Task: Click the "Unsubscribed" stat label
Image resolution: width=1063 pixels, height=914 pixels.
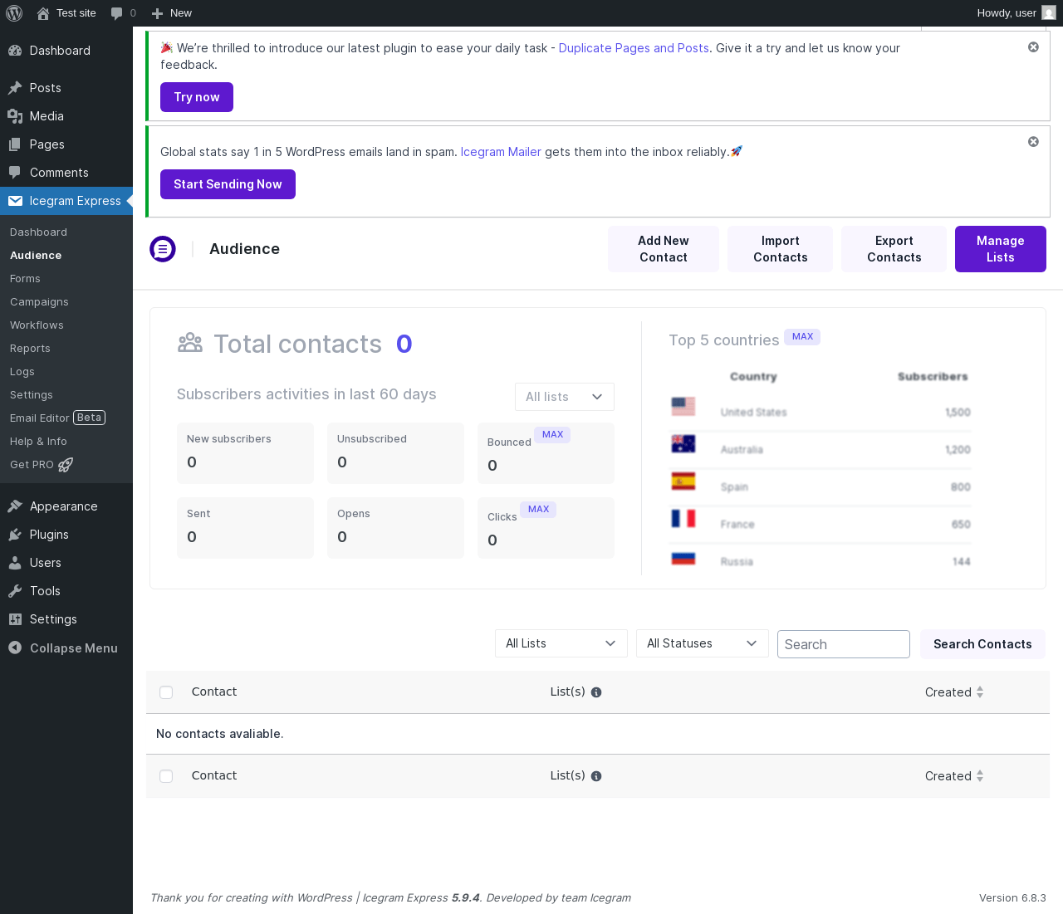Action: pos(372,439)
